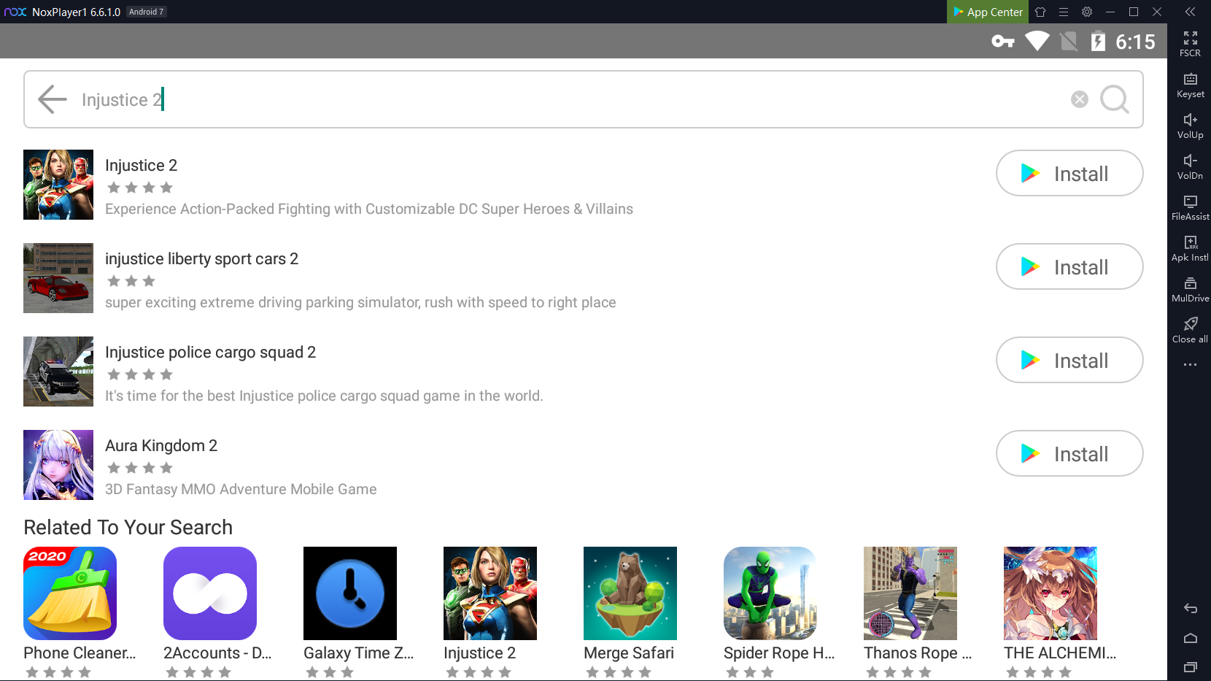Click Phone Cleaner label
The height and width of the screenshot is (681, 1211).
coord(80,653)
